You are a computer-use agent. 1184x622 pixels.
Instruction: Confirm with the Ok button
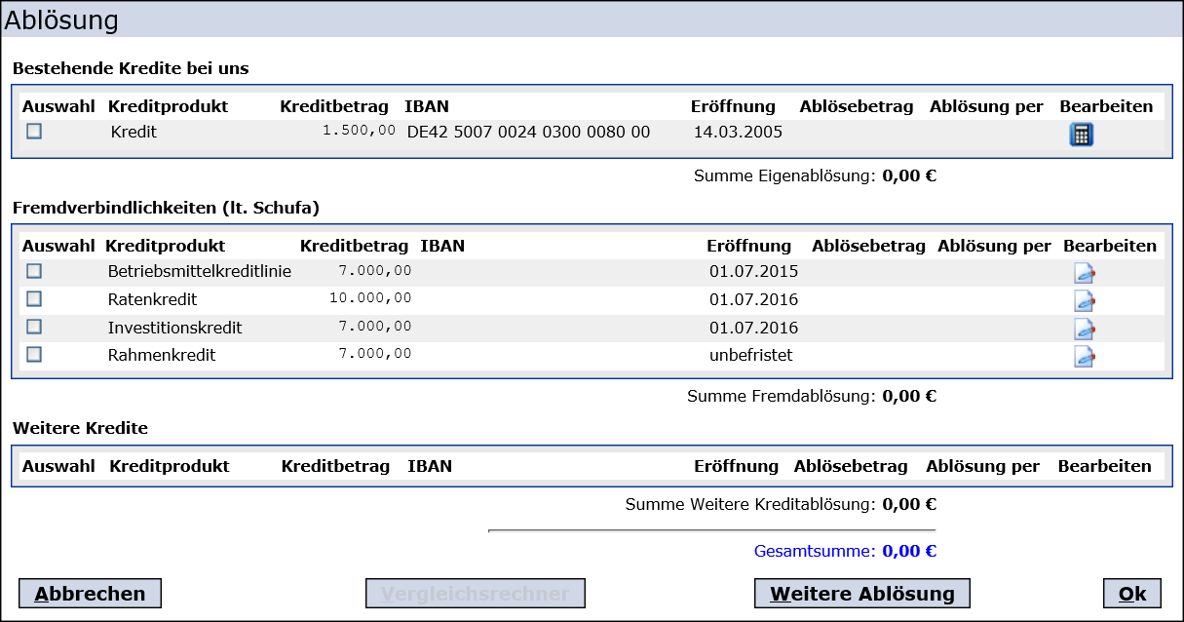1132,594
